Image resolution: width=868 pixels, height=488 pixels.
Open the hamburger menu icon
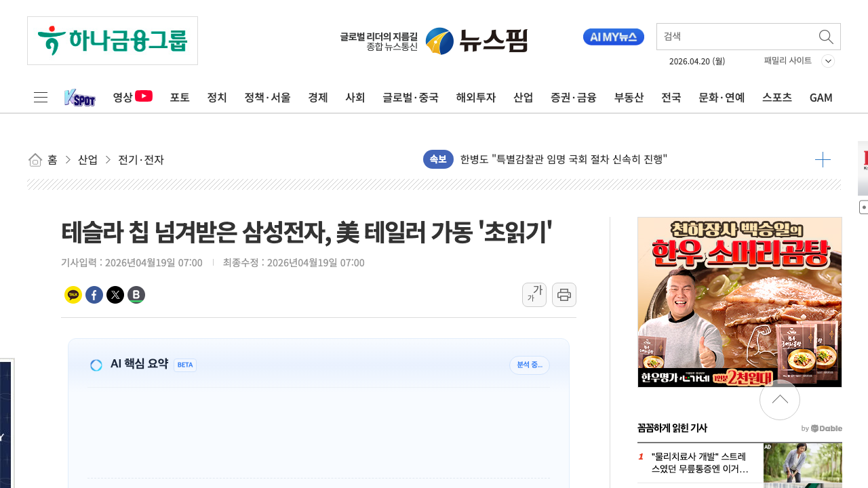pos(41,98)
